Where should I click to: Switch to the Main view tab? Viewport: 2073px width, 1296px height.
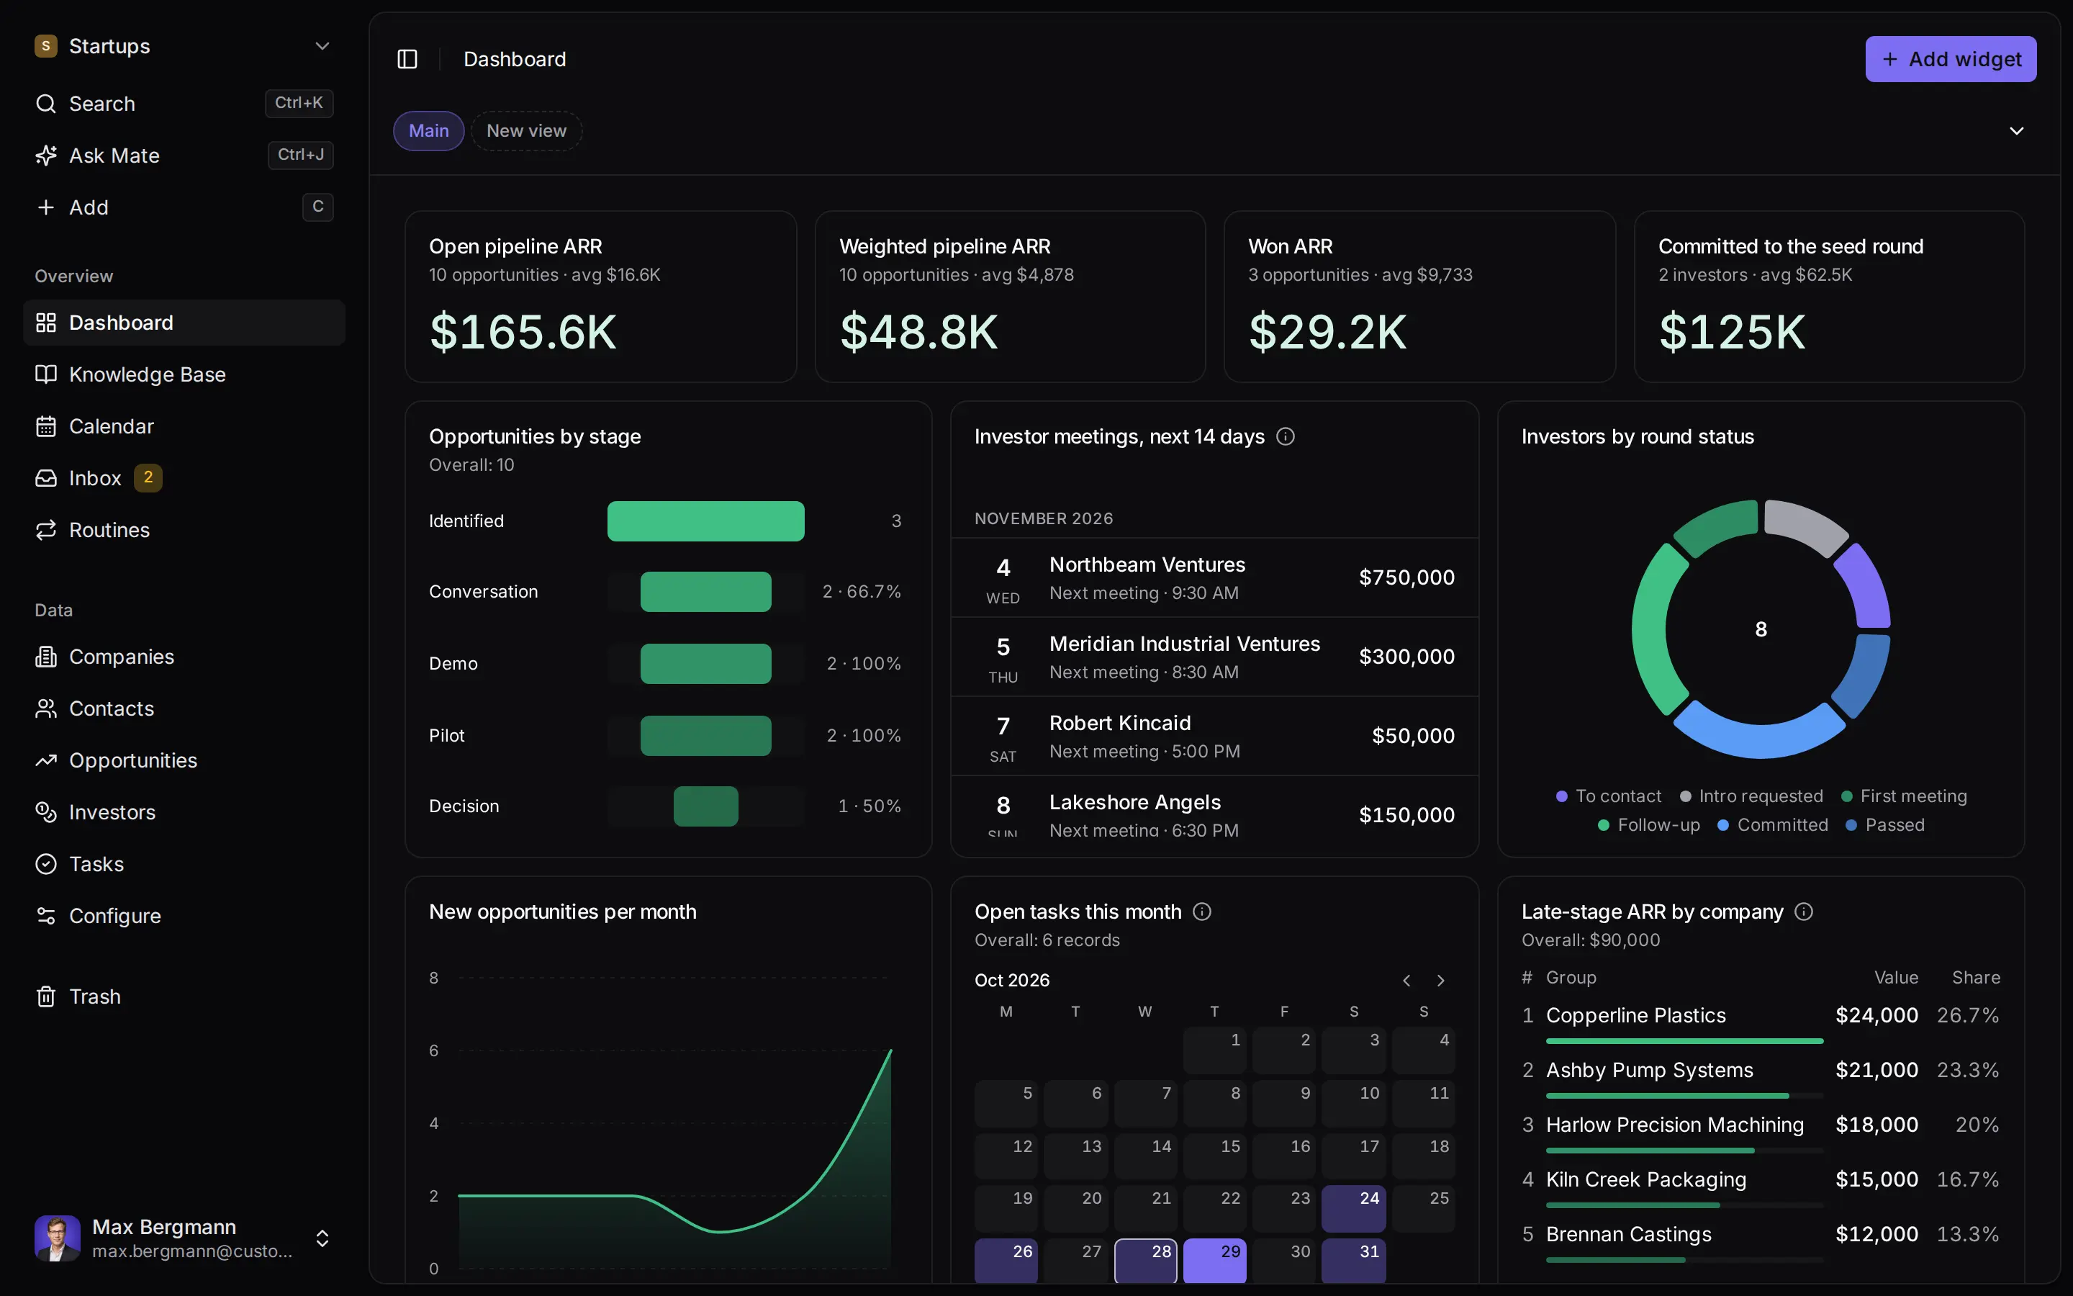pos(428,131)
